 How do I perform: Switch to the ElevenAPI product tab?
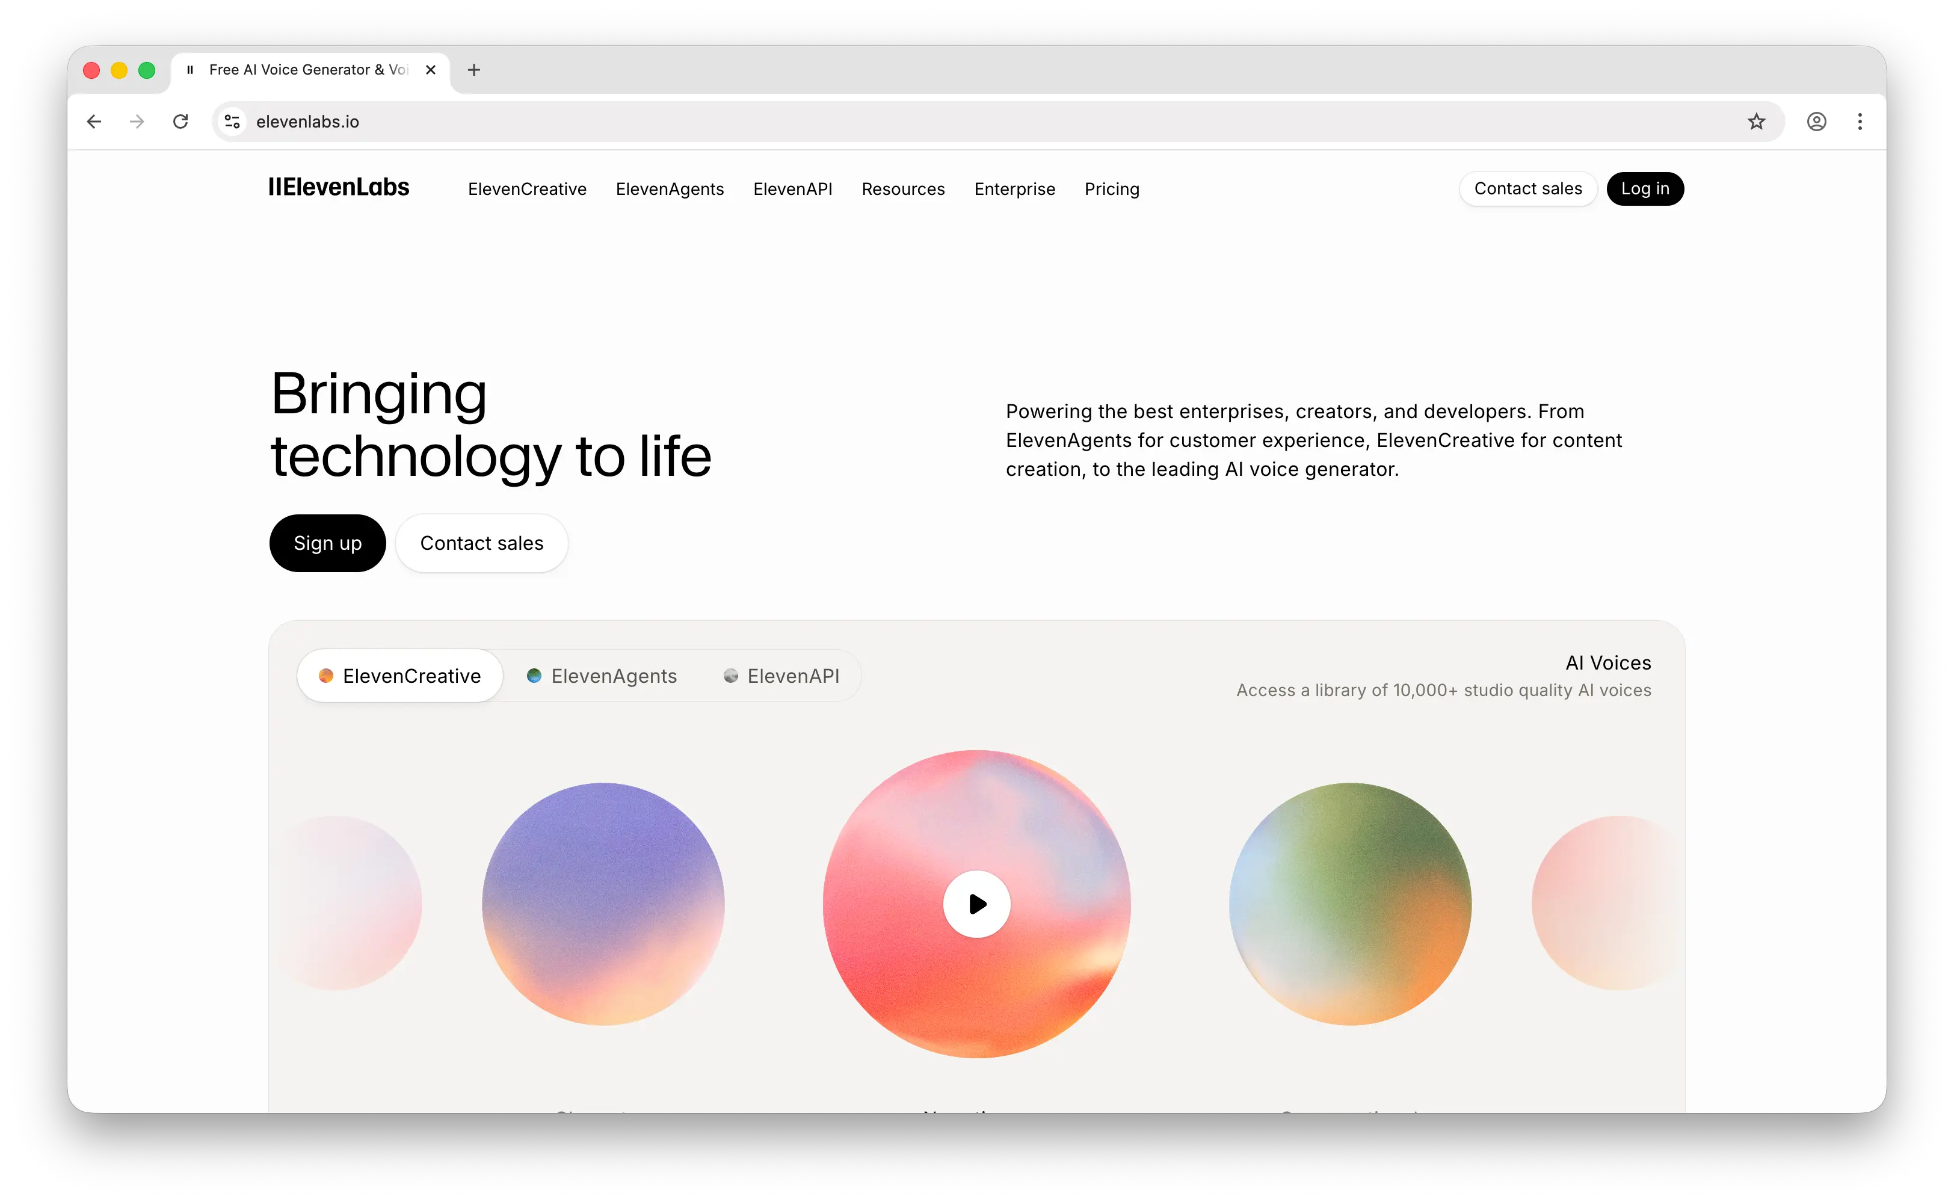(x=781, y=676)
